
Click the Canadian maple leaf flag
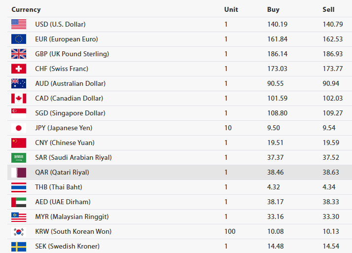pyautogui.click(x=19, y=98)
